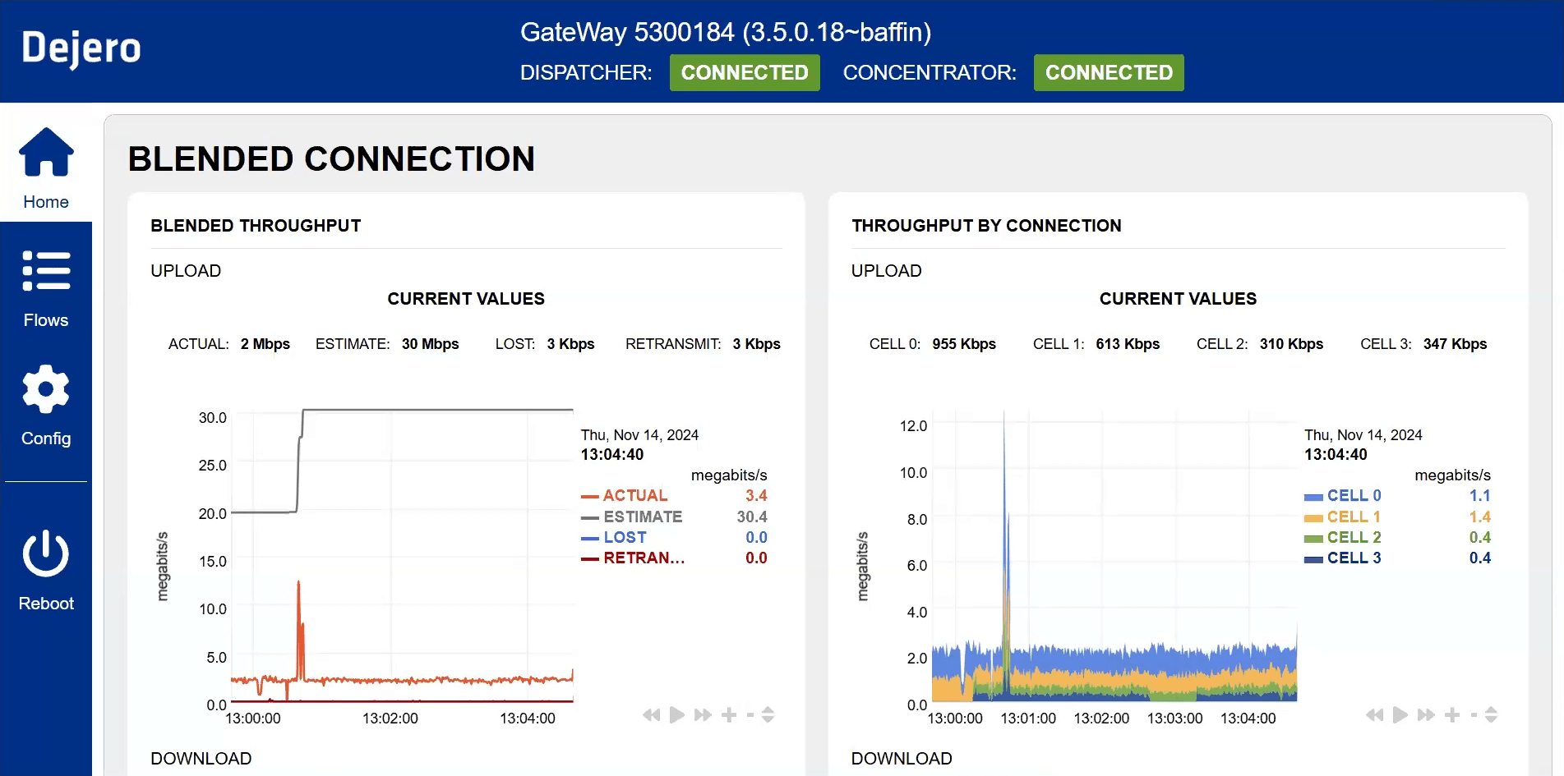1564x776 pixels.
Task: Toggle the CELL 3 series in the legend
Action: point(1354,558)
